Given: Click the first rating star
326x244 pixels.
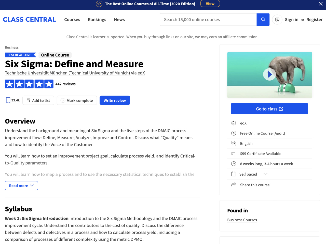Looking at the screenshot, I should 10,84.
